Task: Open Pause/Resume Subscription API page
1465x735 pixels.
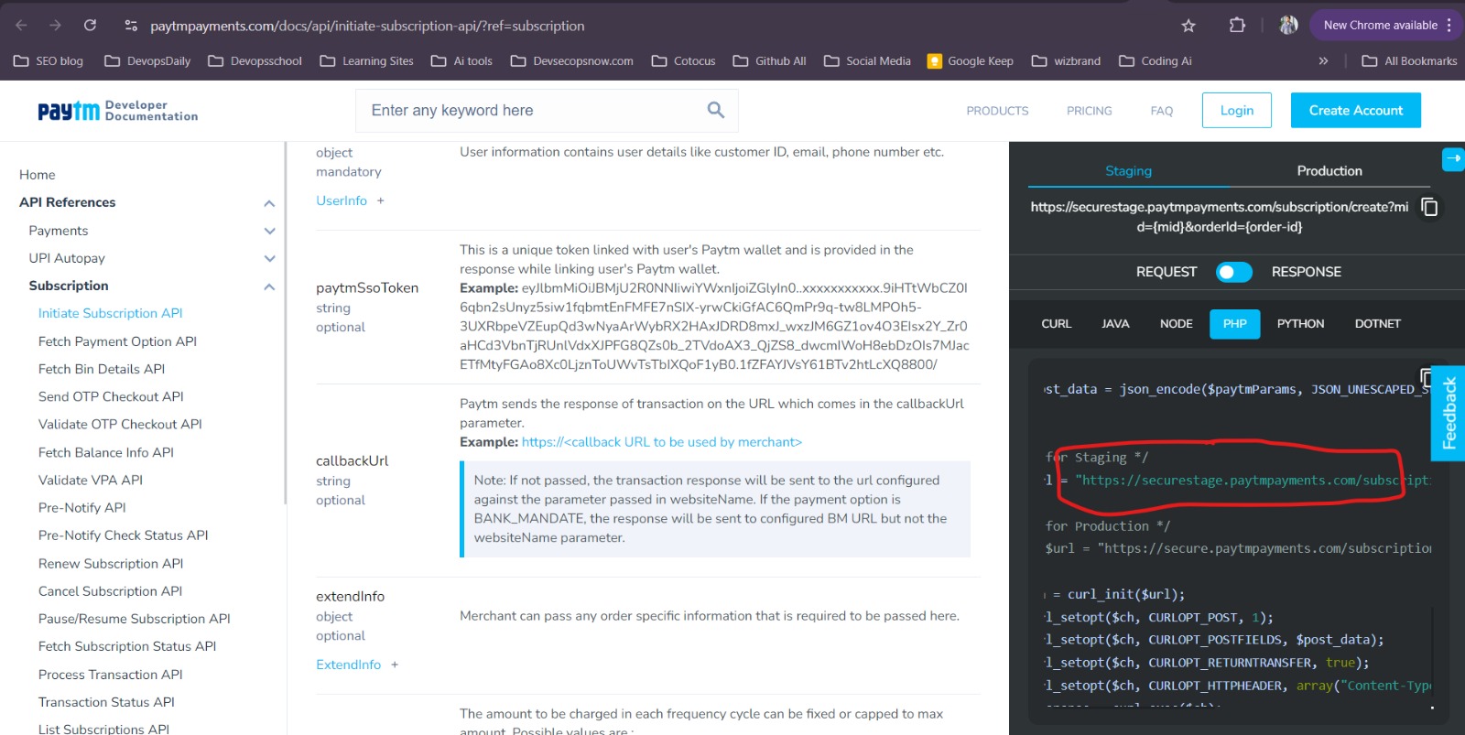Action: coord(134,619)
